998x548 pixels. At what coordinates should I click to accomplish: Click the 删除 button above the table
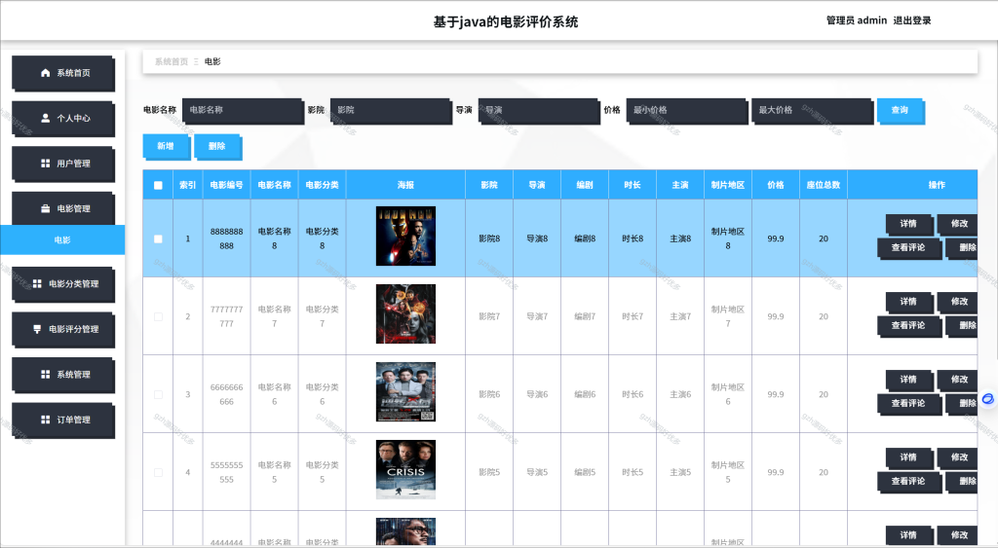tap(217, 146)
